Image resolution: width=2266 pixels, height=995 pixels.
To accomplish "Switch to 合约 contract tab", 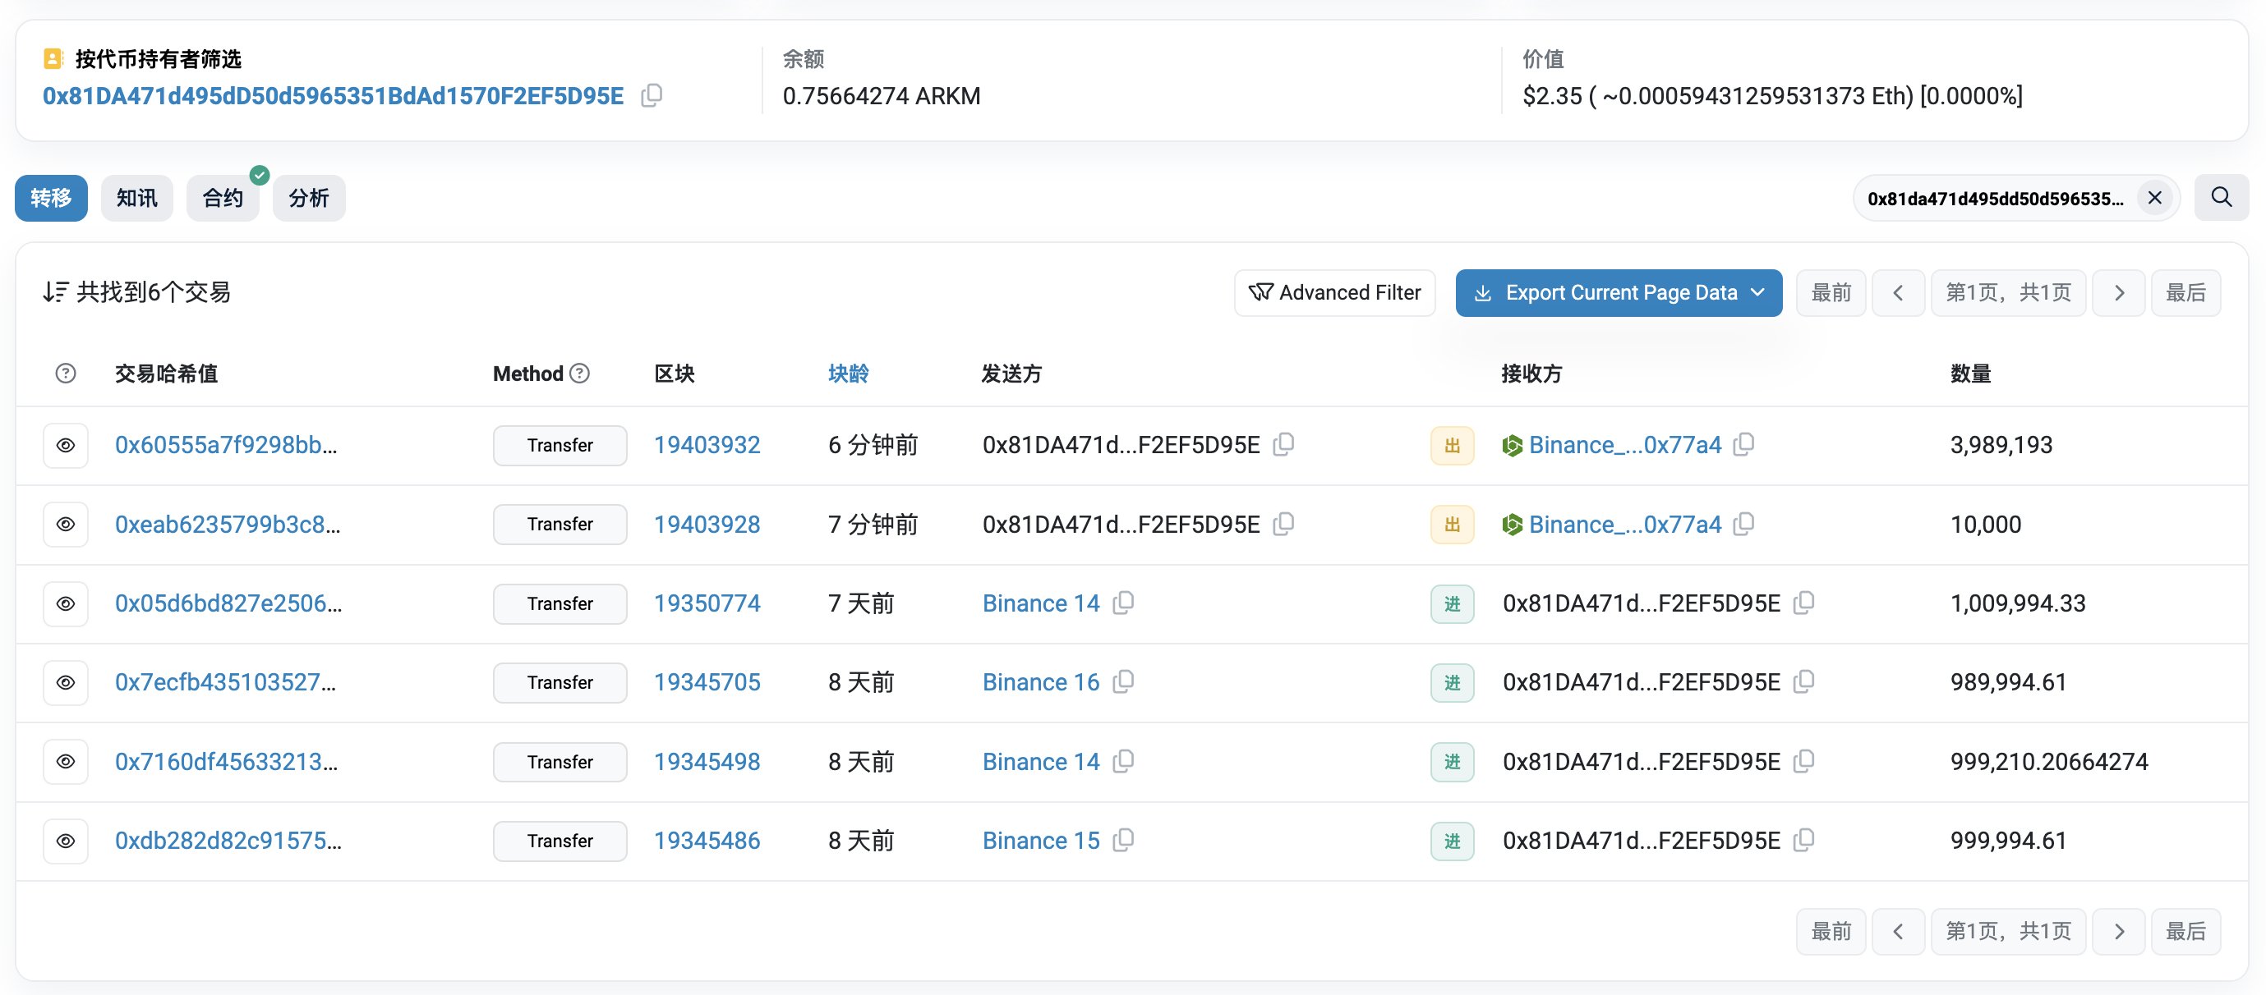I will tap(223, 198).
